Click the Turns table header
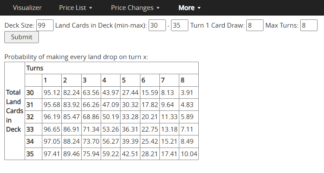Screen dimensions: 324x173 (x=35, y=68)
